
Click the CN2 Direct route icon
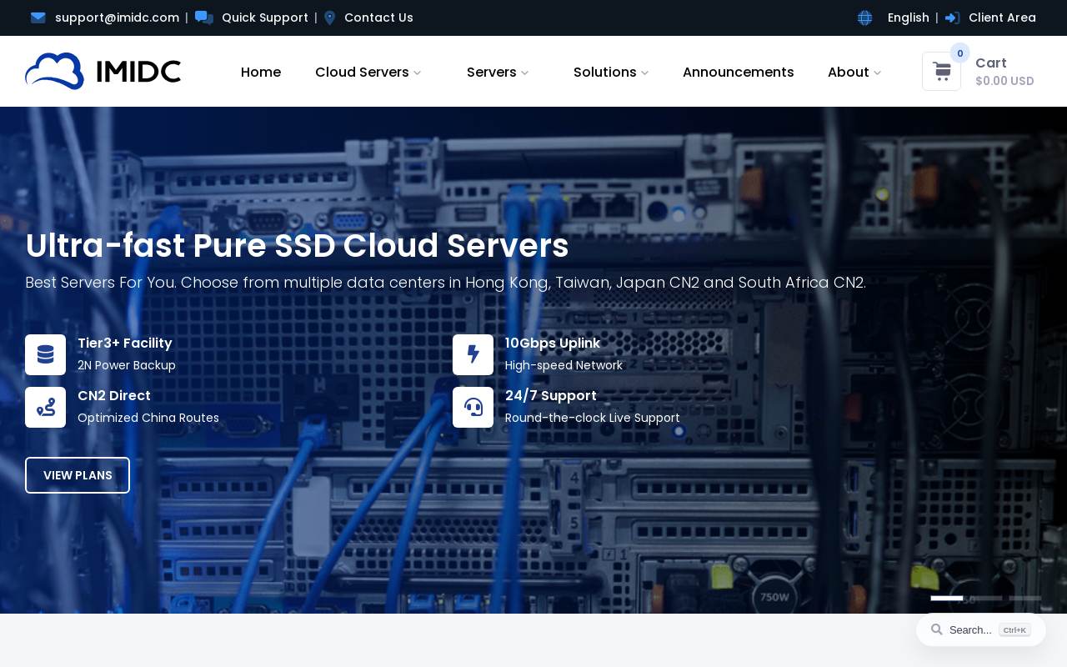[x=45, y=407]
